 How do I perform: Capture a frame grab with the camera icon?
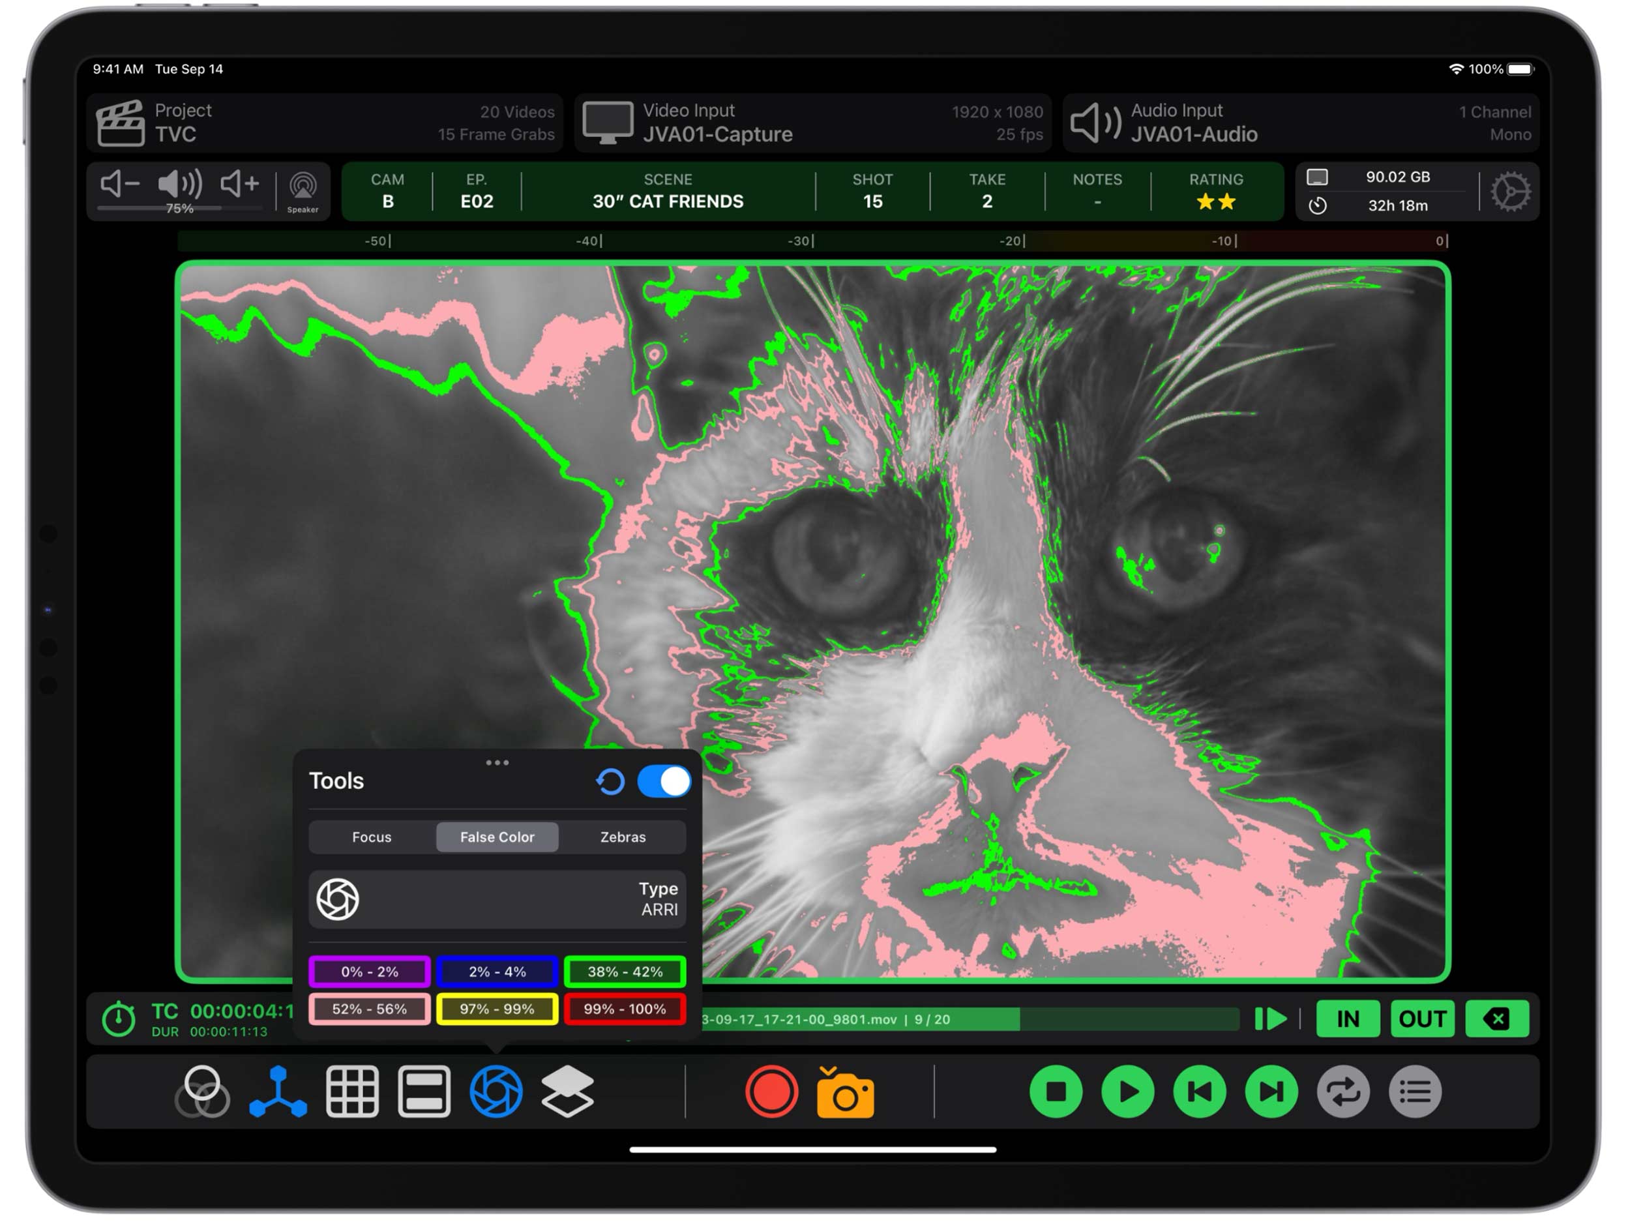coord(845,1093)
